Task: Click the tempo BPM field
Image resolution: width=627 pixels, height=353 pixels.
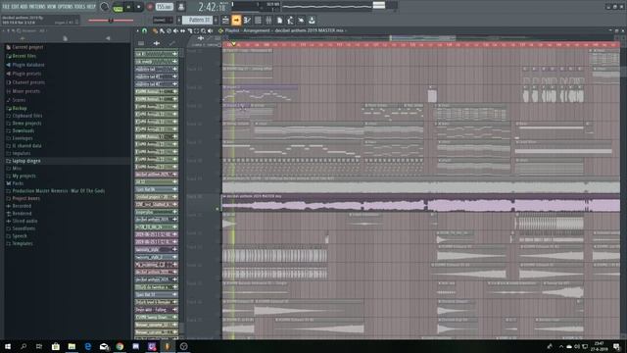Action: 165,7
